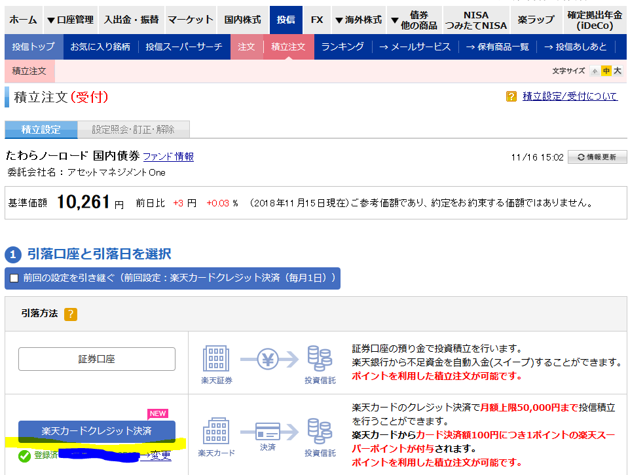The image size is (628, 475).
Task: Click the 引落方法 help question icon
Action: [x=71, y=314]
